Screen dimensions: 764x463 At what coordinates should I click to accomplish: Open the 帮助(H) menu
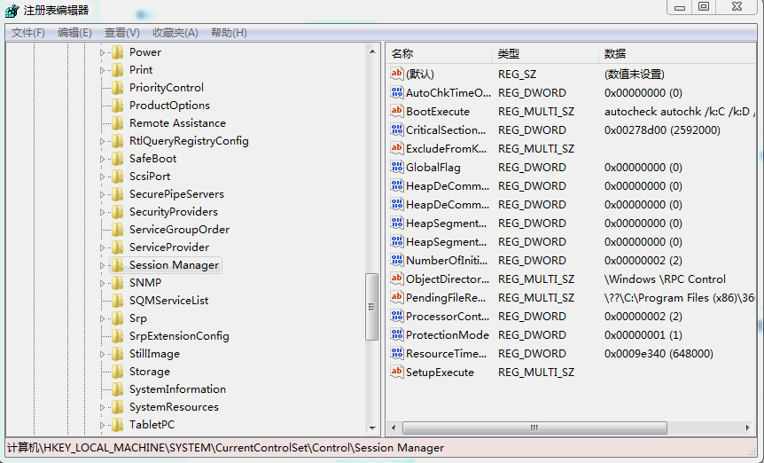(229, 33)
